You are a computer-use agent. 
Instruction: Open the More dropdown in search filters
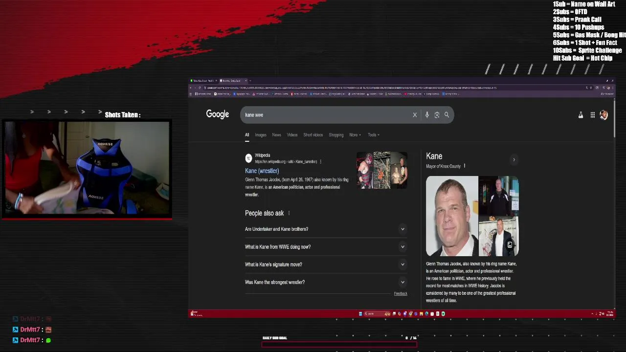click(x=355, y=135)
